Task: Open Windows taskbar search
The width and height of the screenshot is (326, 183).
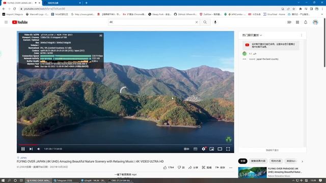Action: (9, 180)
